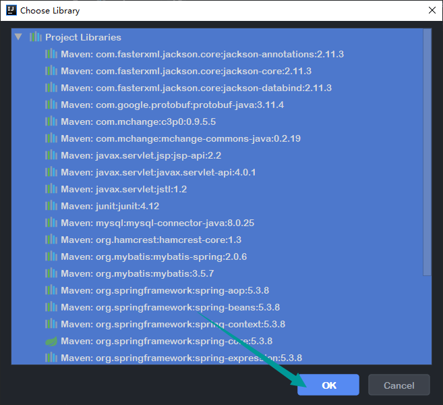Select Maven: org.springframework:spring-aop:5.3.8
443x405 pixels.
pyautogui.click(x=165, y=290)
